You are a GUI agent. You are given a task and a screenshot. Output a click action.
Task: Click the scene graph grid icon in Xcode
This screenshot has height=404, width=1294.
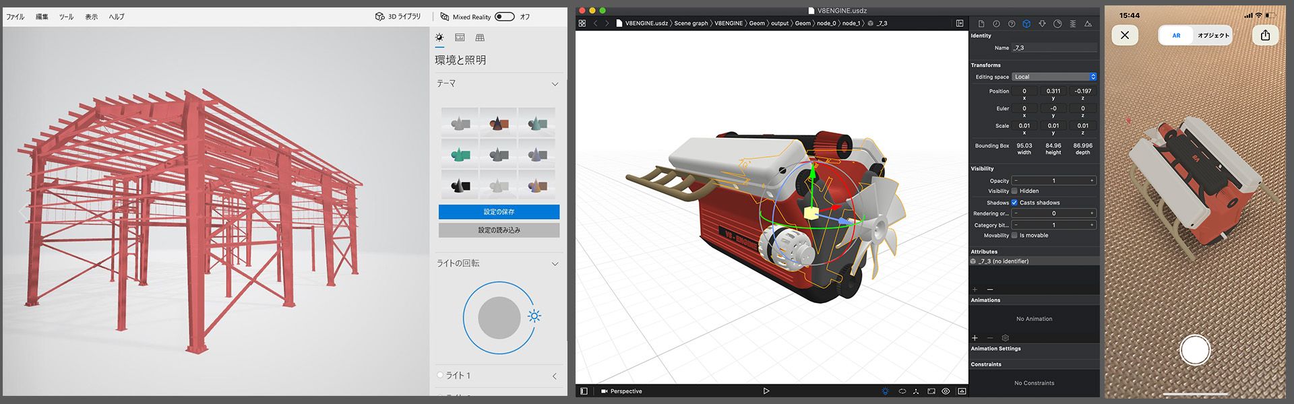coord(582,23)
